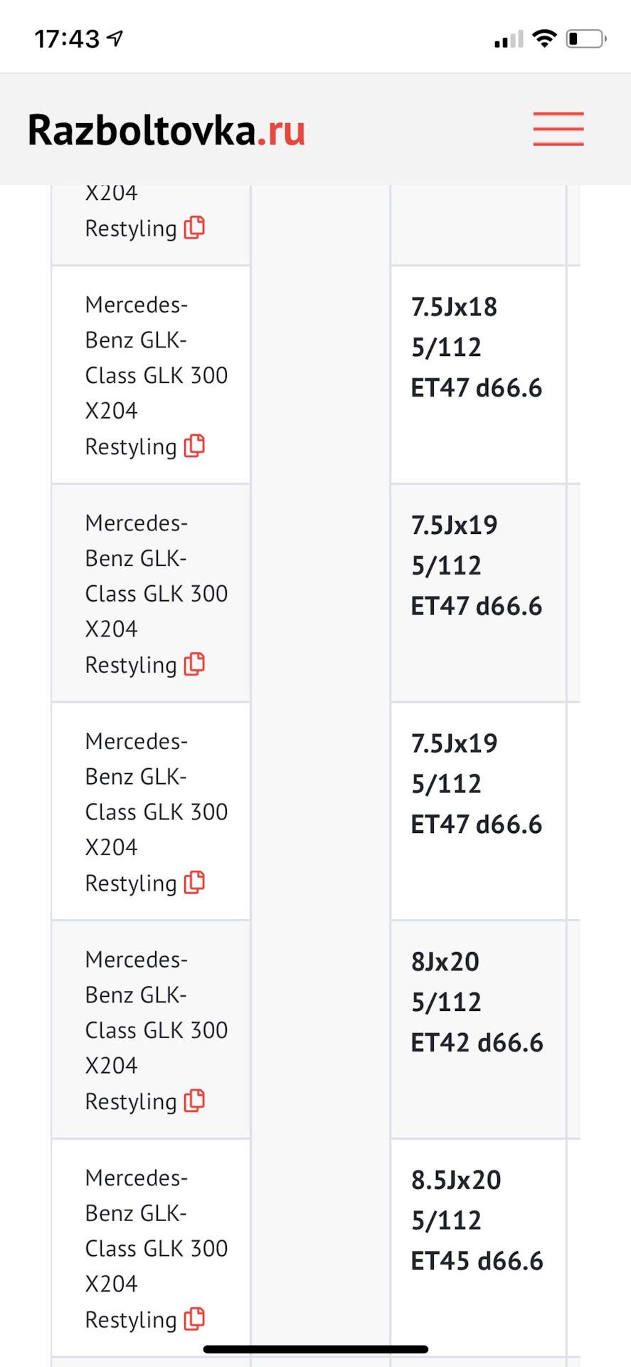Tap the Razboltovka.ru logo
Image resolution: width=631 pixels, height=1367 pixels.
point(166,131)
